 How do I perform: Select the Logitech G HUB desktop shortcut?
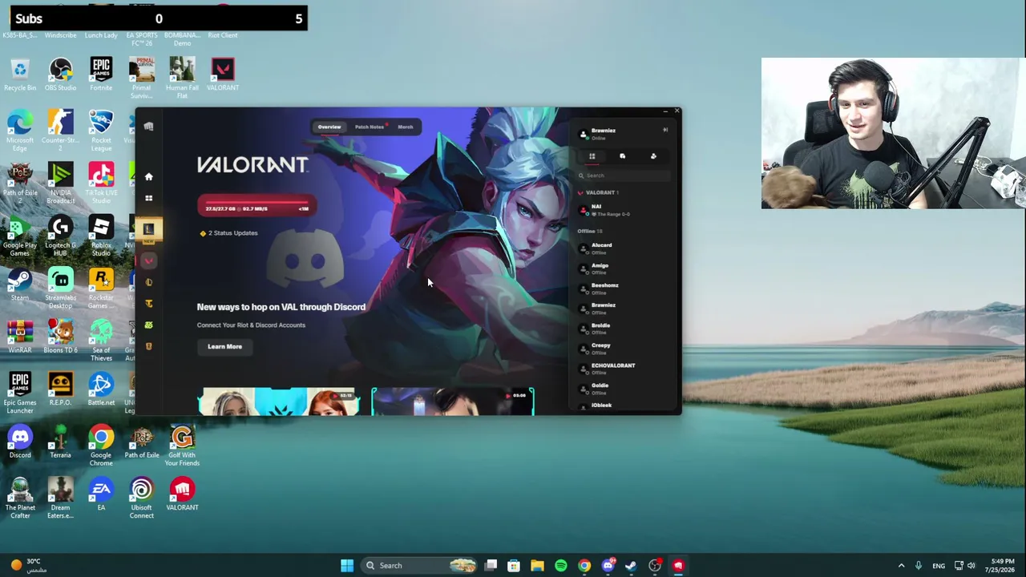tap(60, 236)
